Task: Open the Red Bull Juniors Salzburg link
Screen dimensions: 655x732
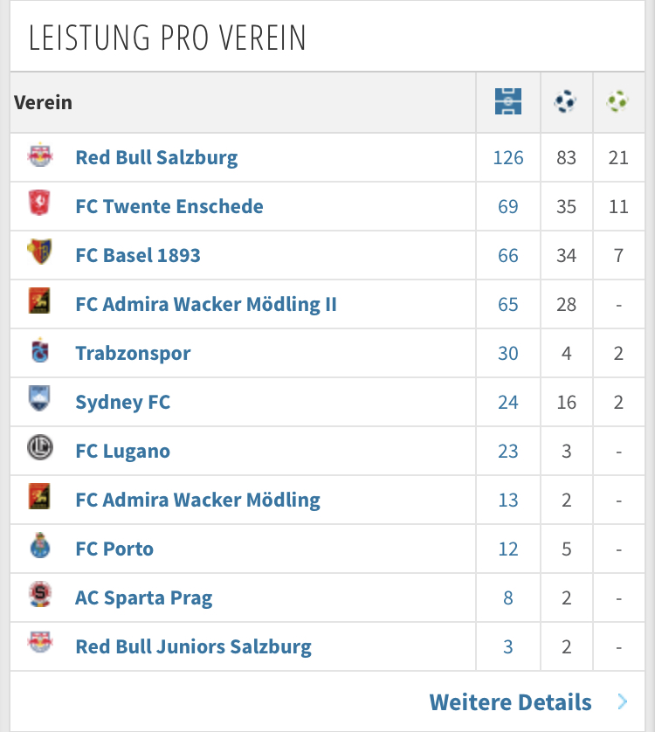Action: [x=193, y=647]
